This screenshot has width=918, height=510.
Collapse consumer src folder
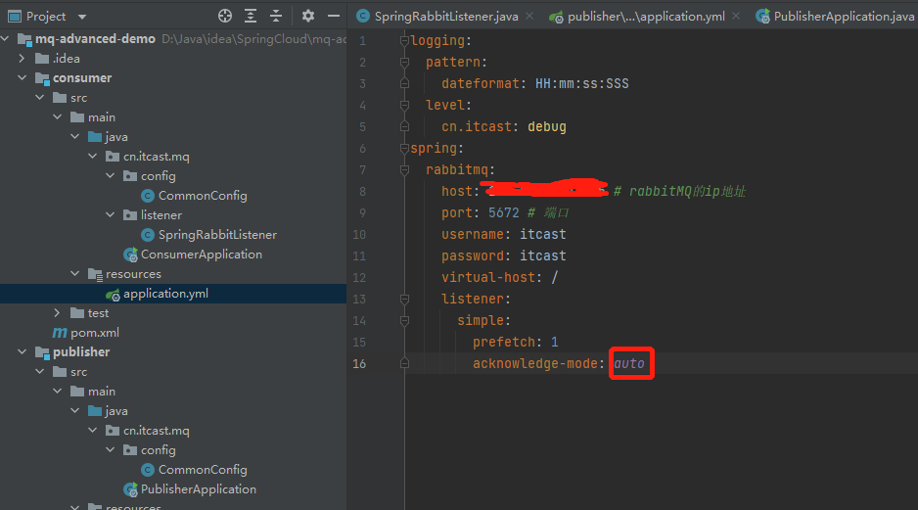point(39,97)
